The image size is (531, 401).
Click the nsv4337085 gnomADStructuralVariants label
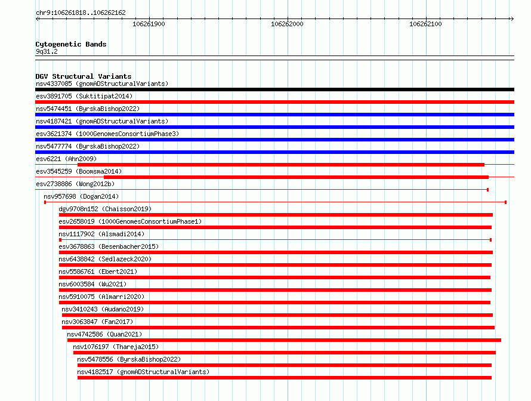[x=102, y=84]
